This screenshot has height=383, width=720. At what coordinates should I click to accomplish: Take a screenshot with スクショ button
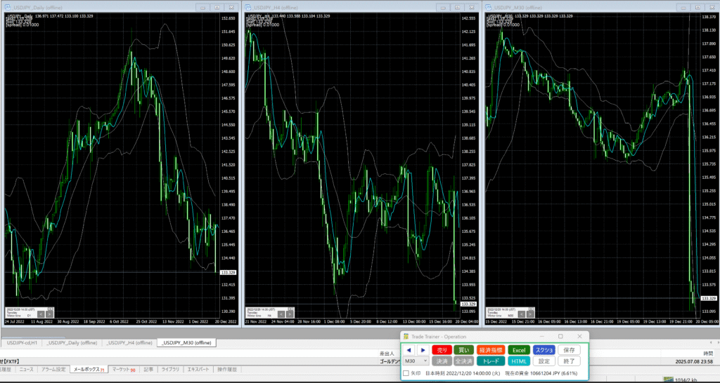point(544,350)
